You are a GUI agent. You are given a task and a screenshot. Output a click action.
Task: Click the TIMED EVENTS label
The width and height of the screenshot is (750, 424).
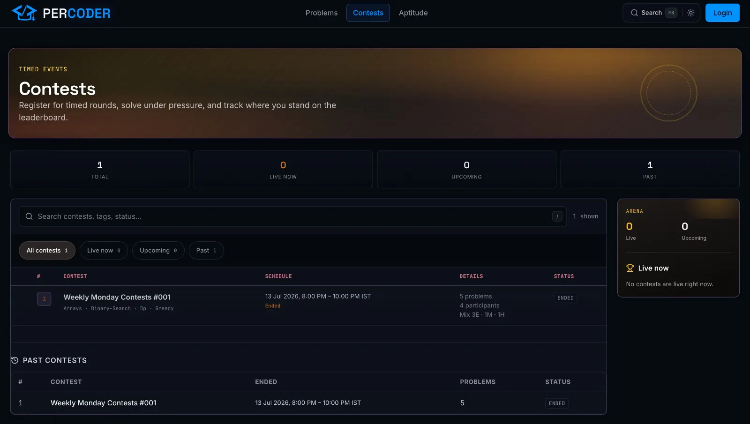click(x=43, y=69)
